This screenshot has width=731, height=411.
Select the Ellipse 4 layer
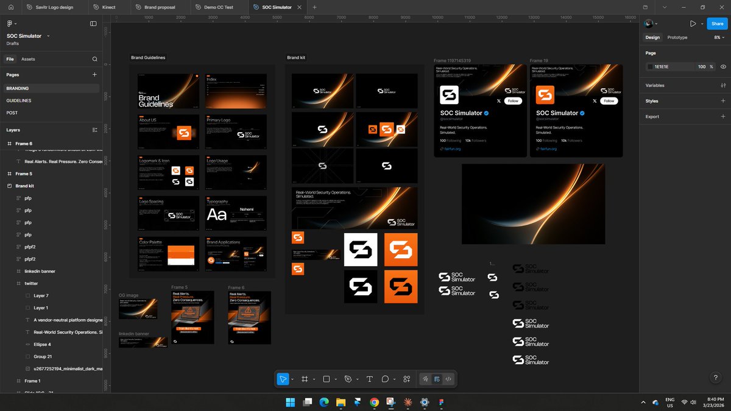click(51, 344)
